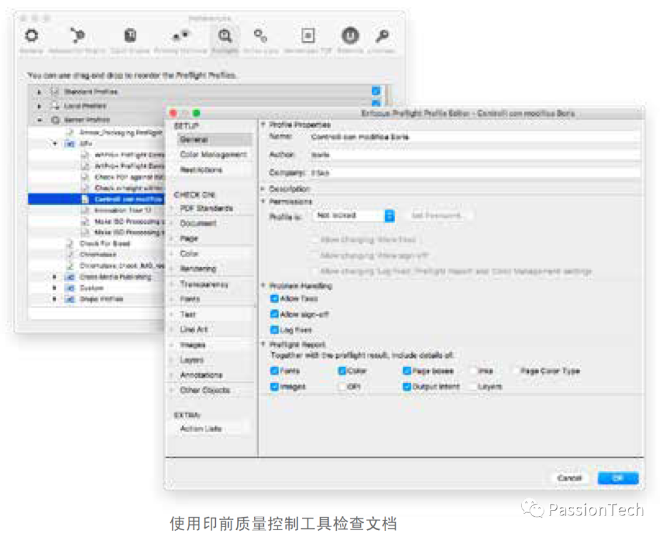Expand the Local Profiles tree group
Viewport: 666px width, 537px height.
pos(39,105)
